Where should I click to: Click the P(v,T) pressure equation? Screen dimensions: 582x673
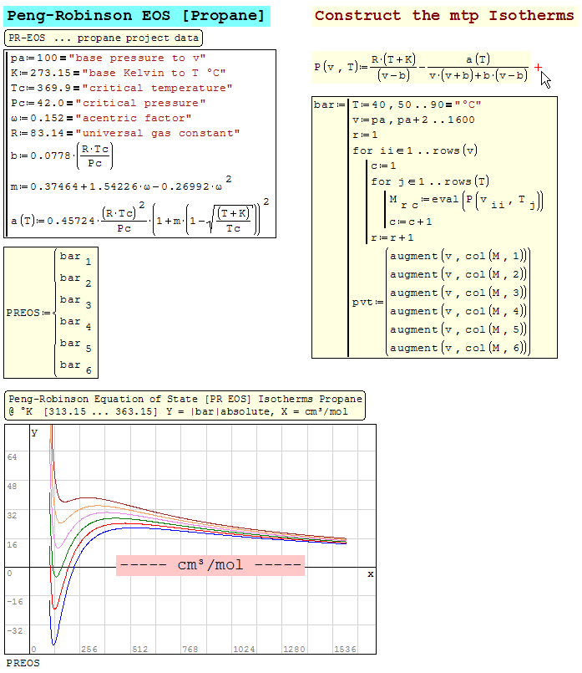[x=422, y=67]
